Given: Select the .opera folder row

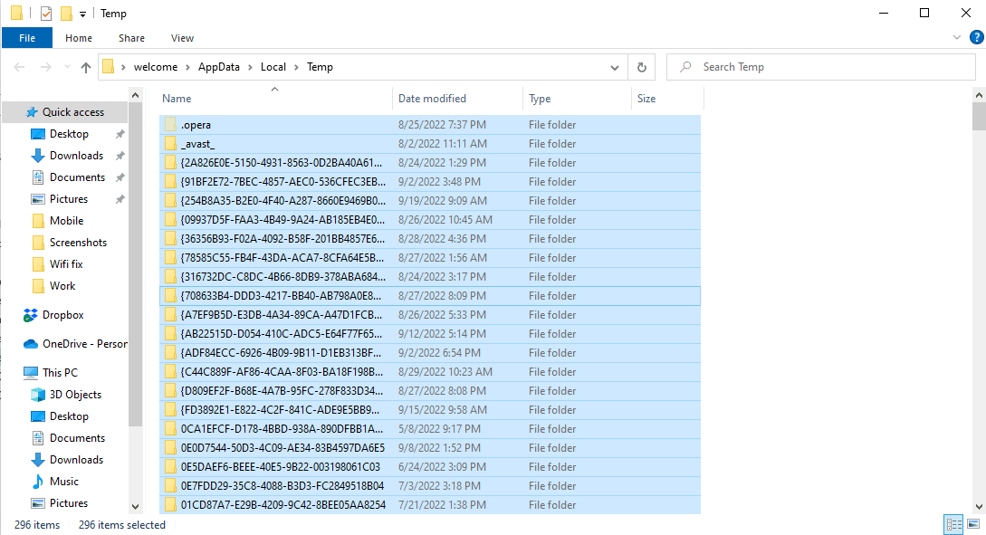Looking at the screenshot, I should point(430,125).
